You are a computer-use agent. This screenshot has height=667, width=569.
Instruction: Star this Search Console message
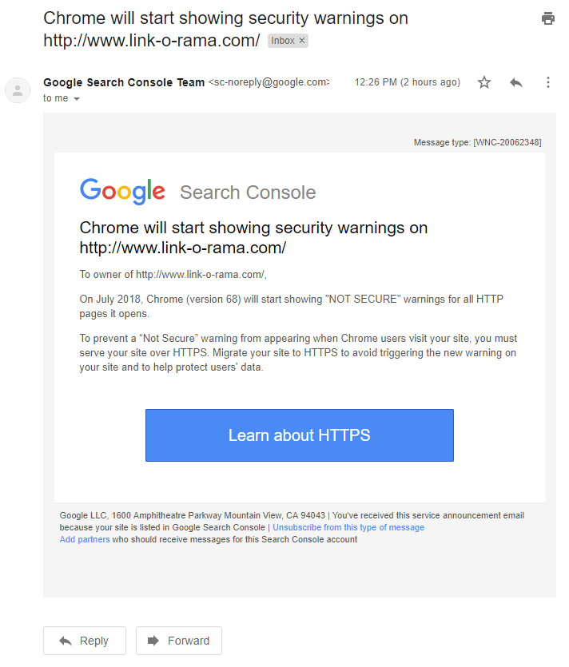click(484, 82)
